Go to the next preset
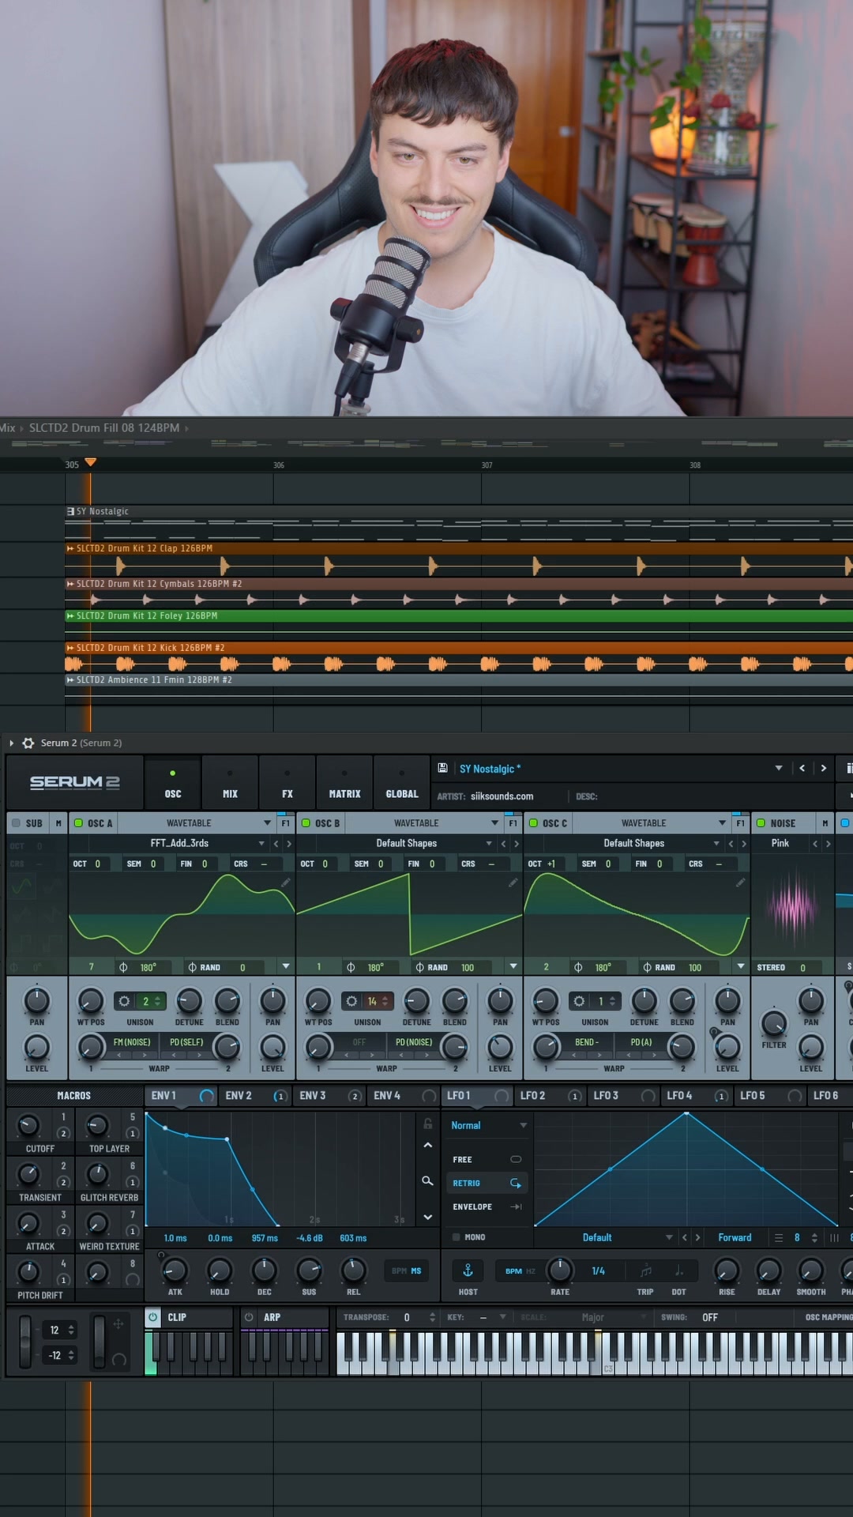 (824, 768)
